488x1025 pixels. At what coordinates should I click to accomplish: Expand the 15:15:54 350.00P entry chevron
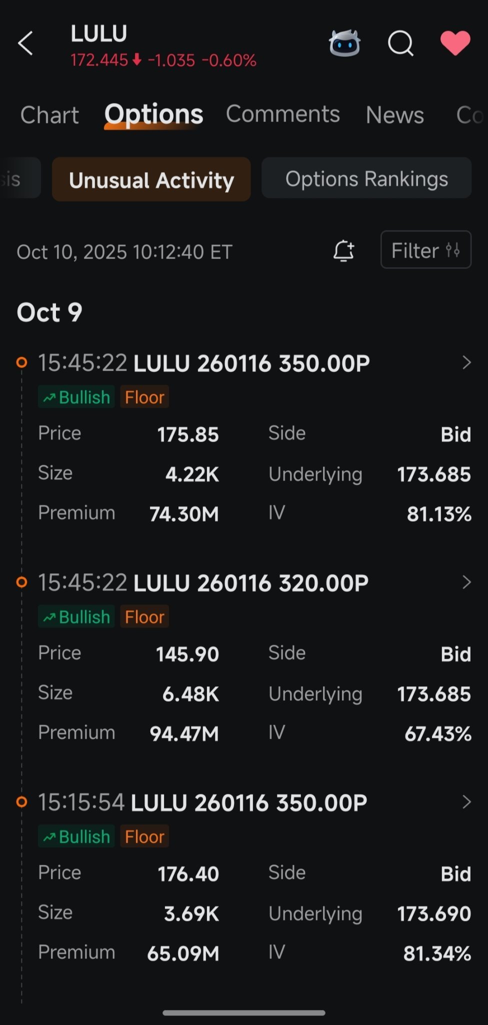pos(466,802)
